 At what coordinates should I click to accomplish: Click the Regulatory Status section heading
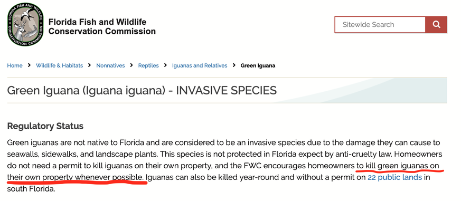(45, 126)
